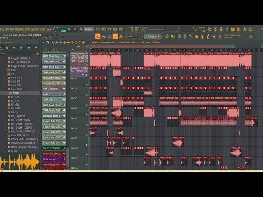This screenshot has height=197, width=263.
Task: Expand the 'FPC_DRUM_90BPM' browser folder
Action: (x=20, y=120)
